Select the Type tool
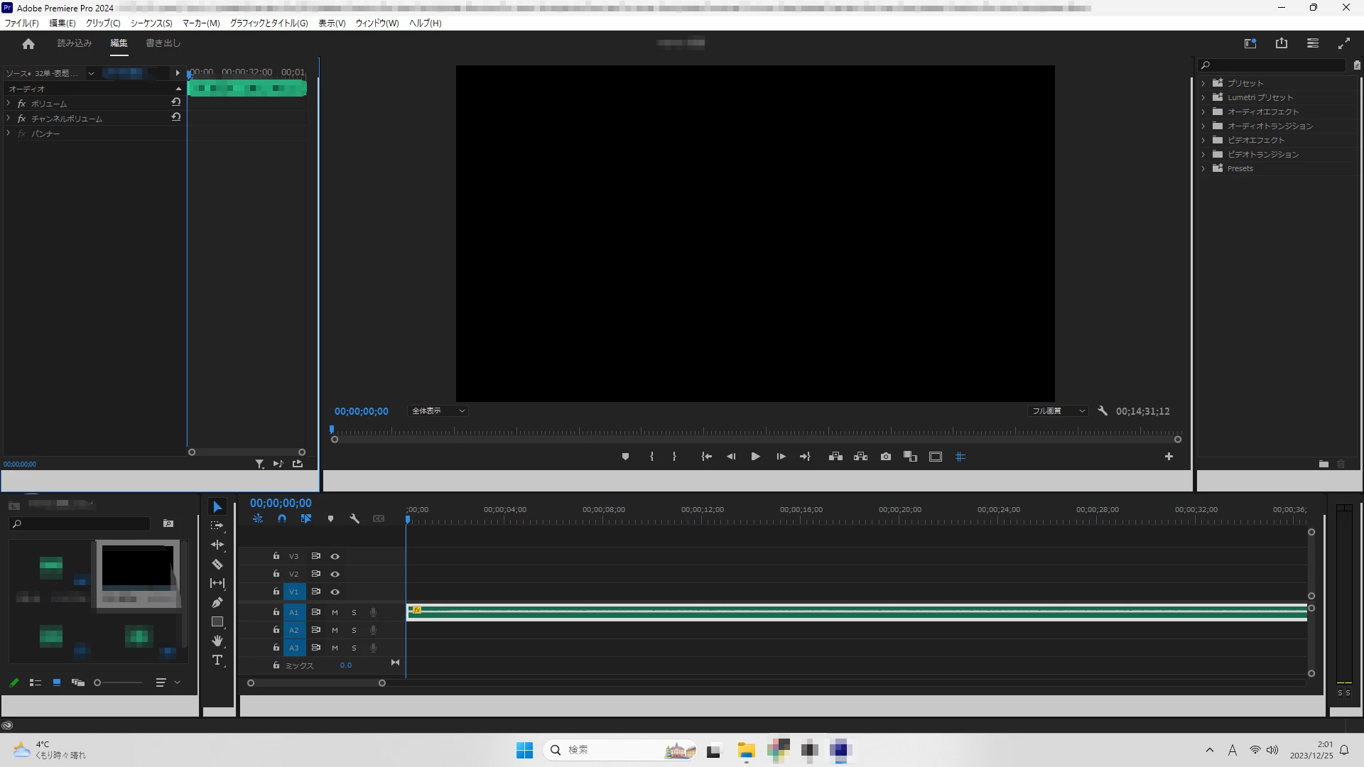1364x767 pixels. click(217, 660)
